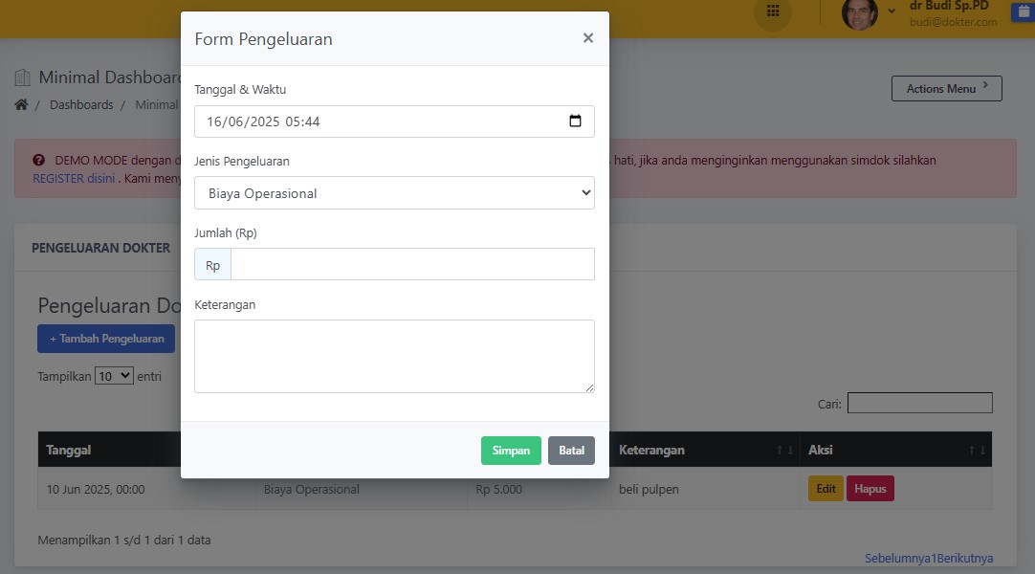Close the Form Pengeluaran dialog with X
Screen dimensions: 1035x574
click(x=587, y=38)
